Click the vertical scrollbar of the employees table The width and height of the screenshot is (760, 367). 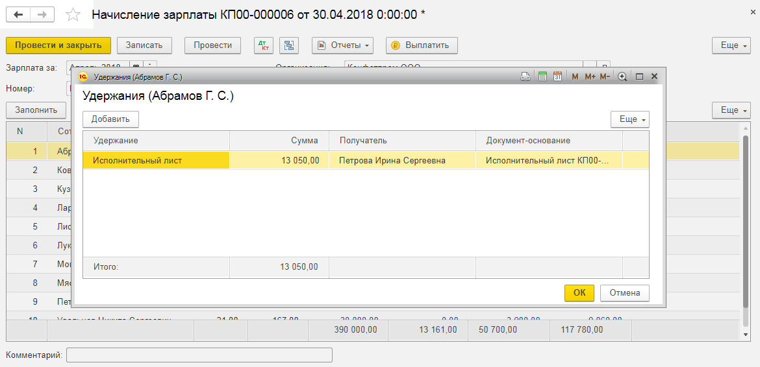[x=746, y=222]
